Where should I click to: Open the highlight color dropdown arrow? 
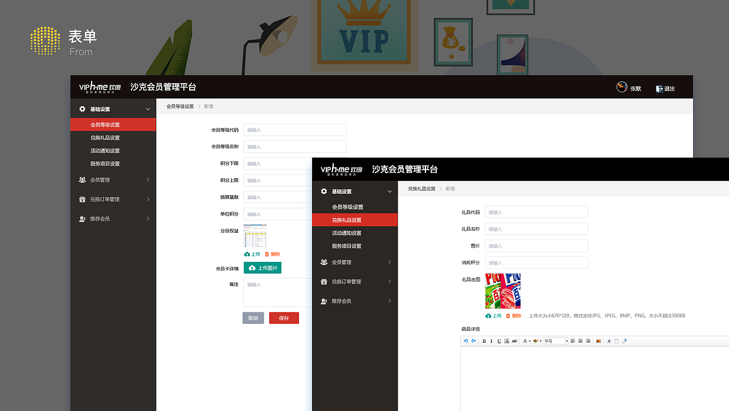[x=540, y=341]
